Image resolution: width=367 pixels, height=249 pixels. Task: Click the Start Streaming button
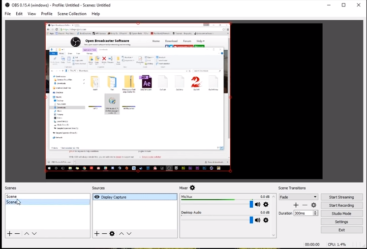341,197
